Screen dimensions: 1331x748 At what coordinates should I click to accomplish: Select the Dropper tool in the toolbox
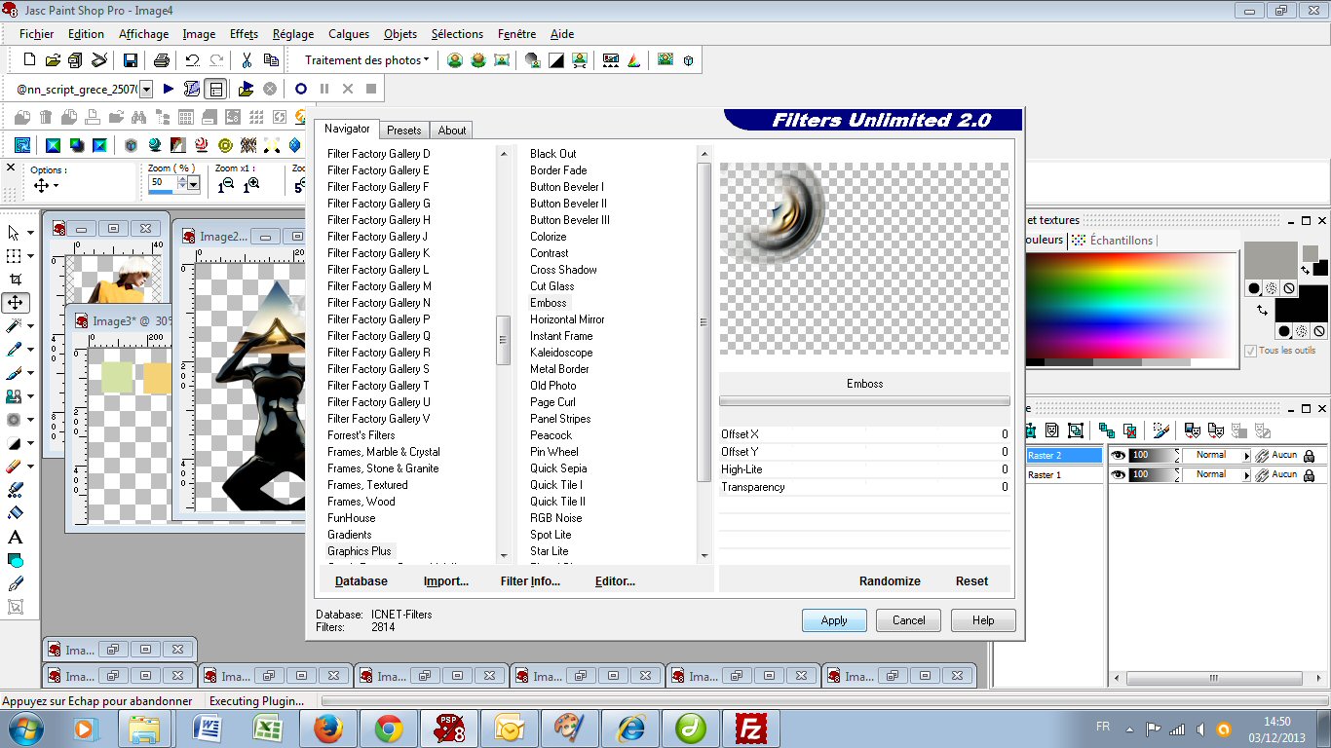(15, 350)
